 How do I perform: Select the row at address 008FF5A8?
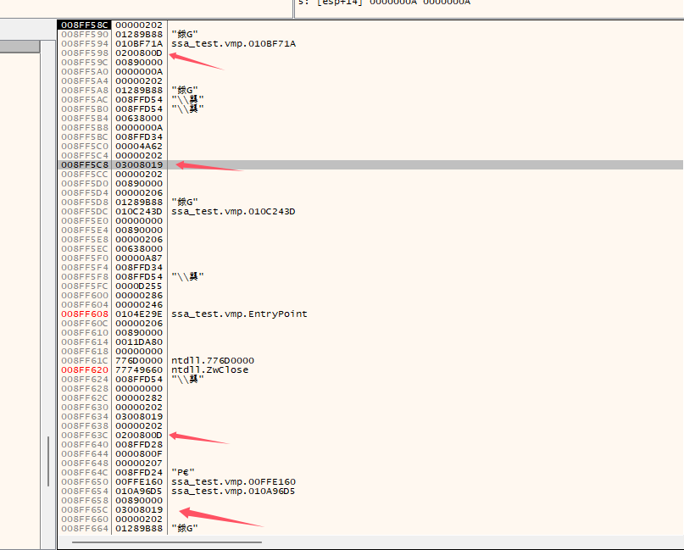370,91
